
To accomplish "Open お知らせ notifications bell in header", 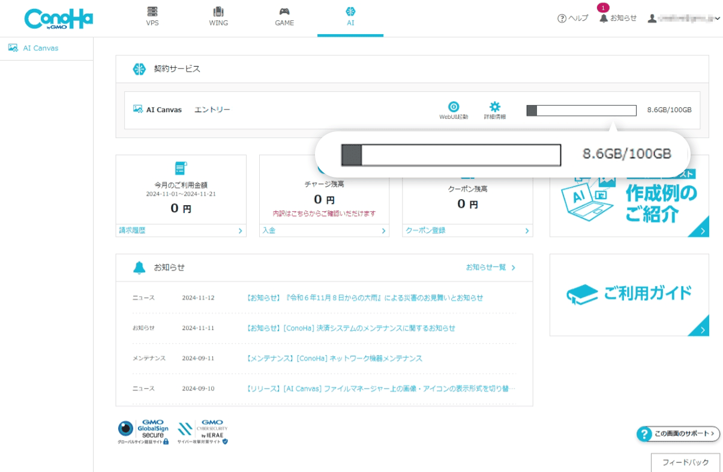I will click(618, 19).
